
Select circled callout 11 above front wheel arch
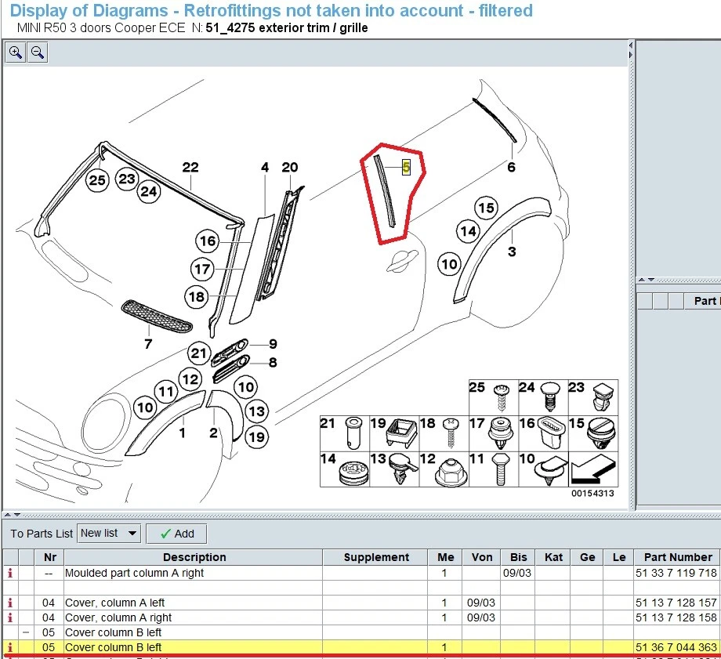166,391
